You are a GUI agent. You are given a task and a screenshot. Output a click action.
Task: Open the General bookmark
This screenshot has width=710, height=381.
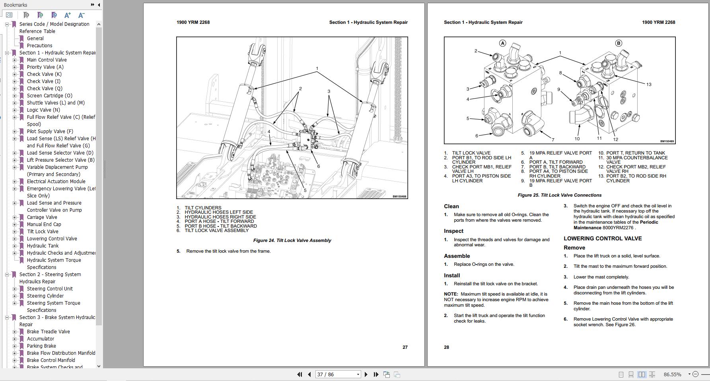(x=35, y=39)
